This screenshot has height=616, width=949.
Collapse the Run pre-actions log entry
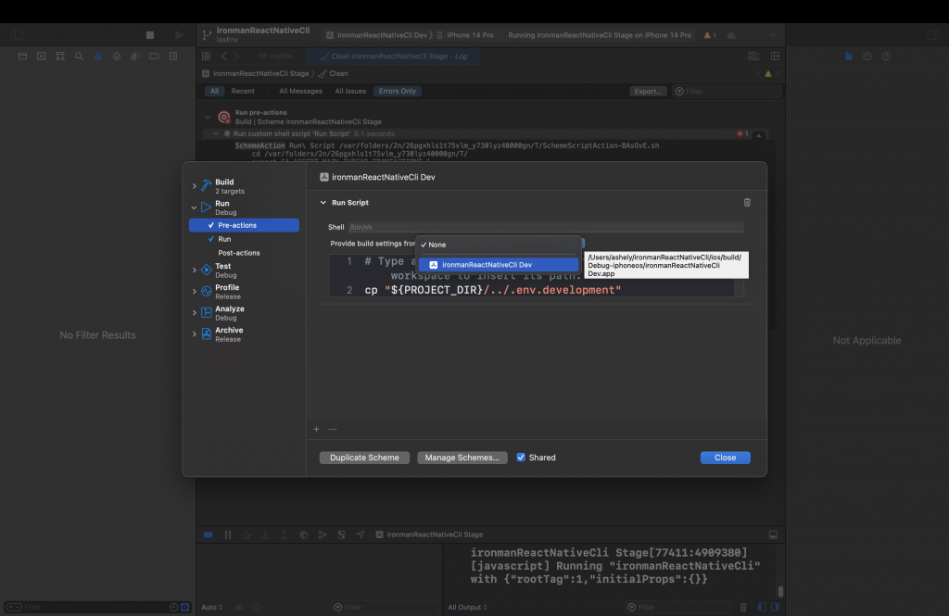tap(208, 118)
